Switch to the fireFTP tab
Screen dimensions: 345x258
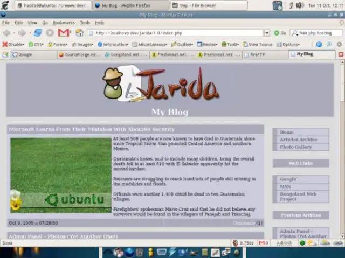click(x=266, y=54)
